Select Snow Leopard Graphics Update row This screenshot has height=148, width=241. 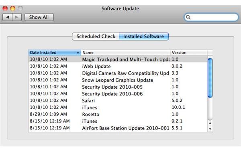118,80
